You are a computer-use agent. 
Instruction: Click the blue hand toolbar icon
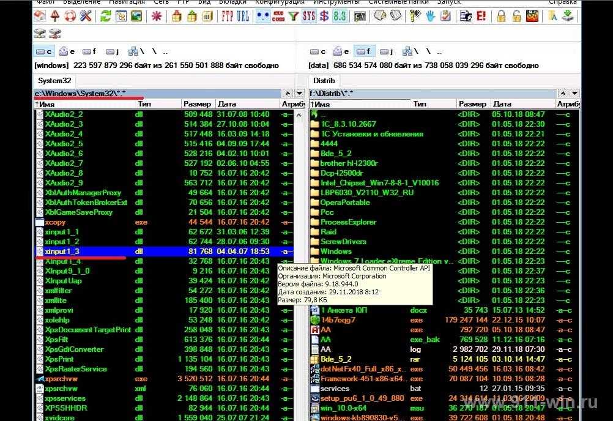click(431, 17)
